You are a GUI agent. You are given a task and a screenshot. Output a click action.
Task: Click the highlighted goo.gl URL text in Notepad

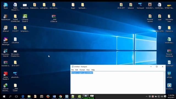click(82, 73)
